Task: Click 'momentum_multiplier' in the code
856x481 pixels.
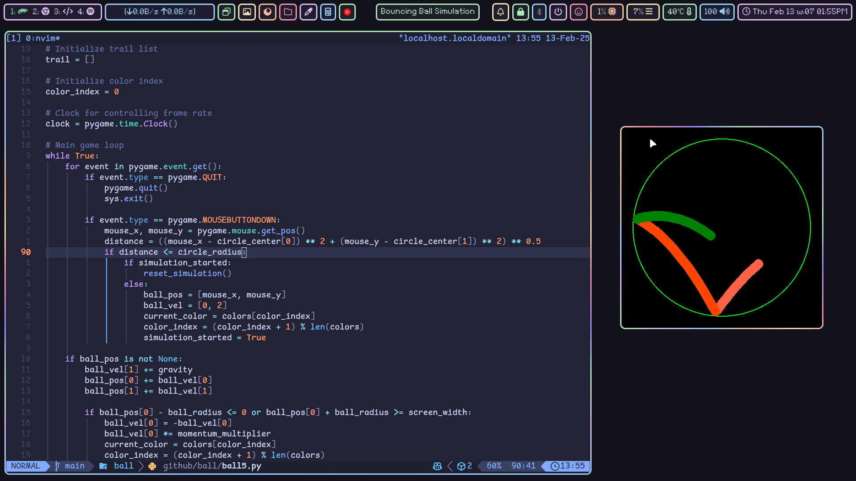Action: [224, 434]
